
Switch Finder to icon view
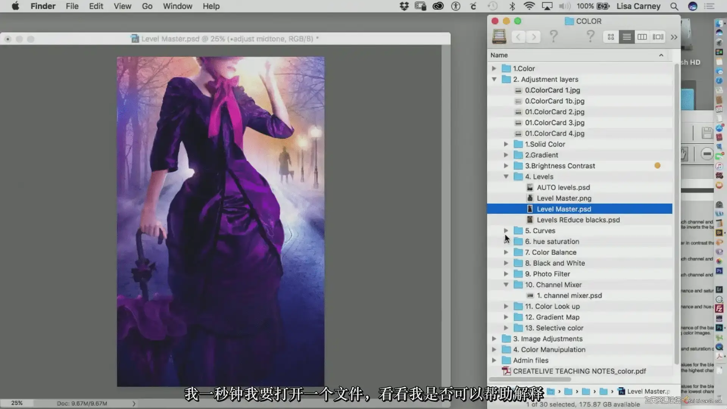click(611, 37)
